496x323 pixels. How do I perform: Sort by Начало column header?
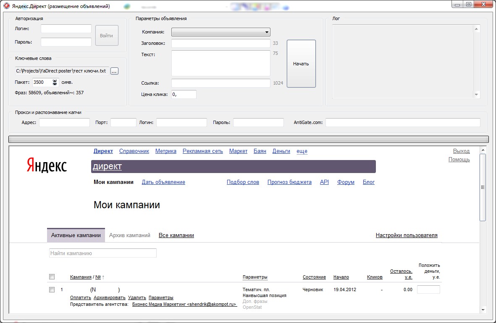[x=341, y=277]
